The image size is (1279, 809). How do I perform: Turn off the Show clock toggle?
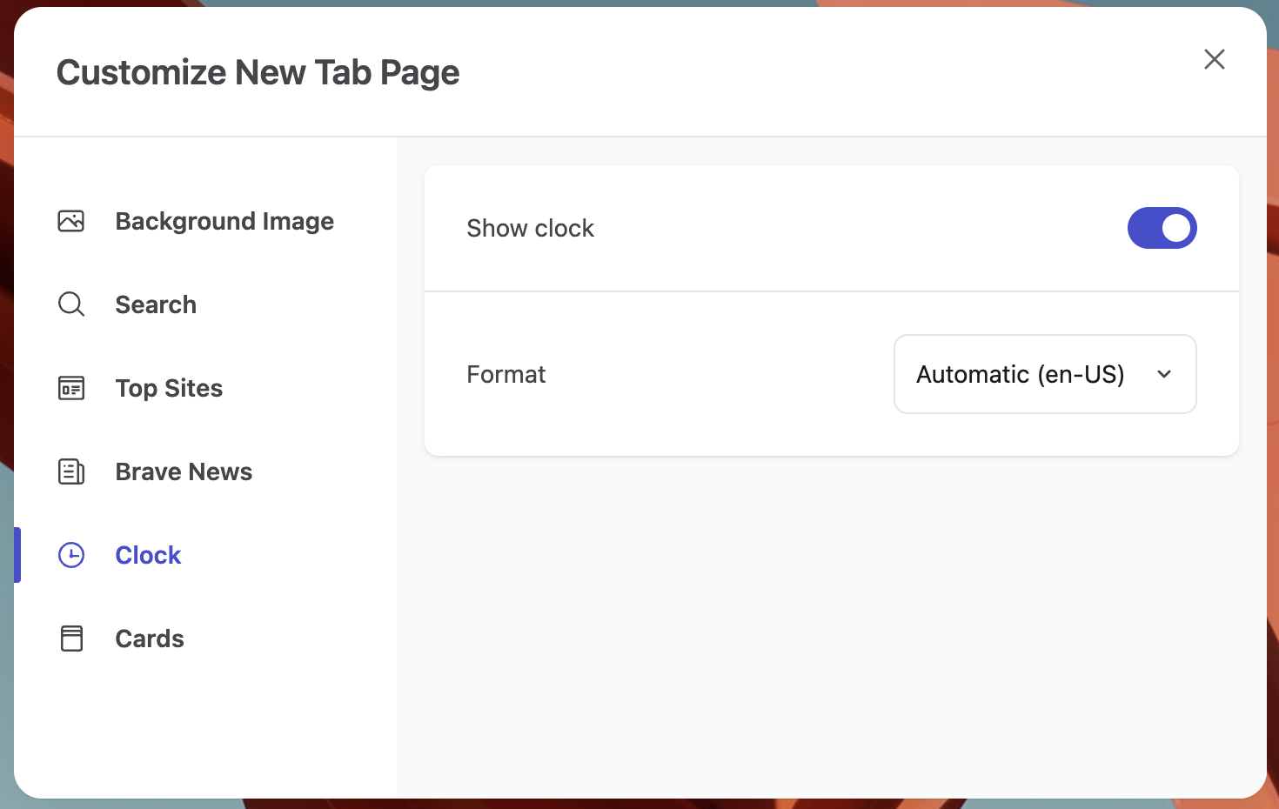coord(1162,228)
